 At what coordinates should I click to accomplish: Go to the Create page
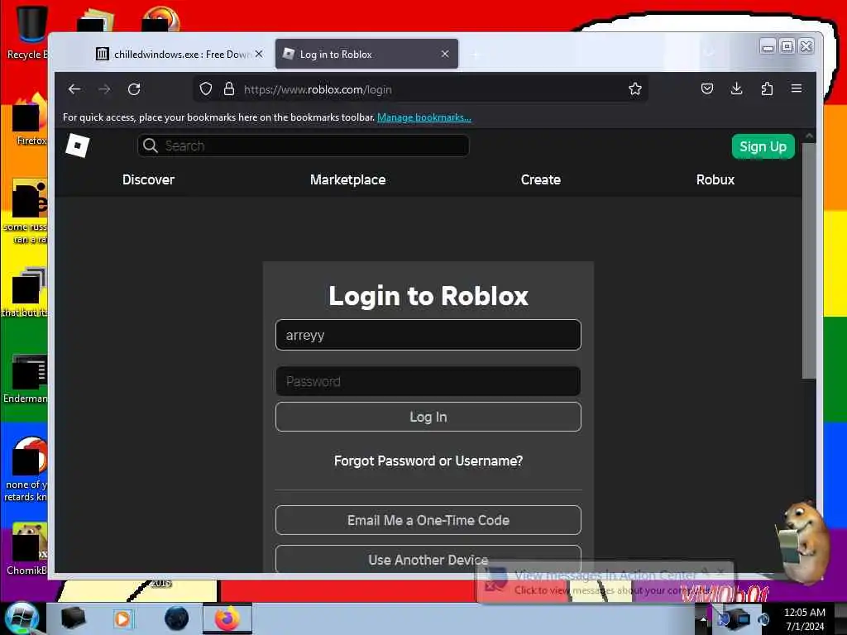tap(541, 179)
